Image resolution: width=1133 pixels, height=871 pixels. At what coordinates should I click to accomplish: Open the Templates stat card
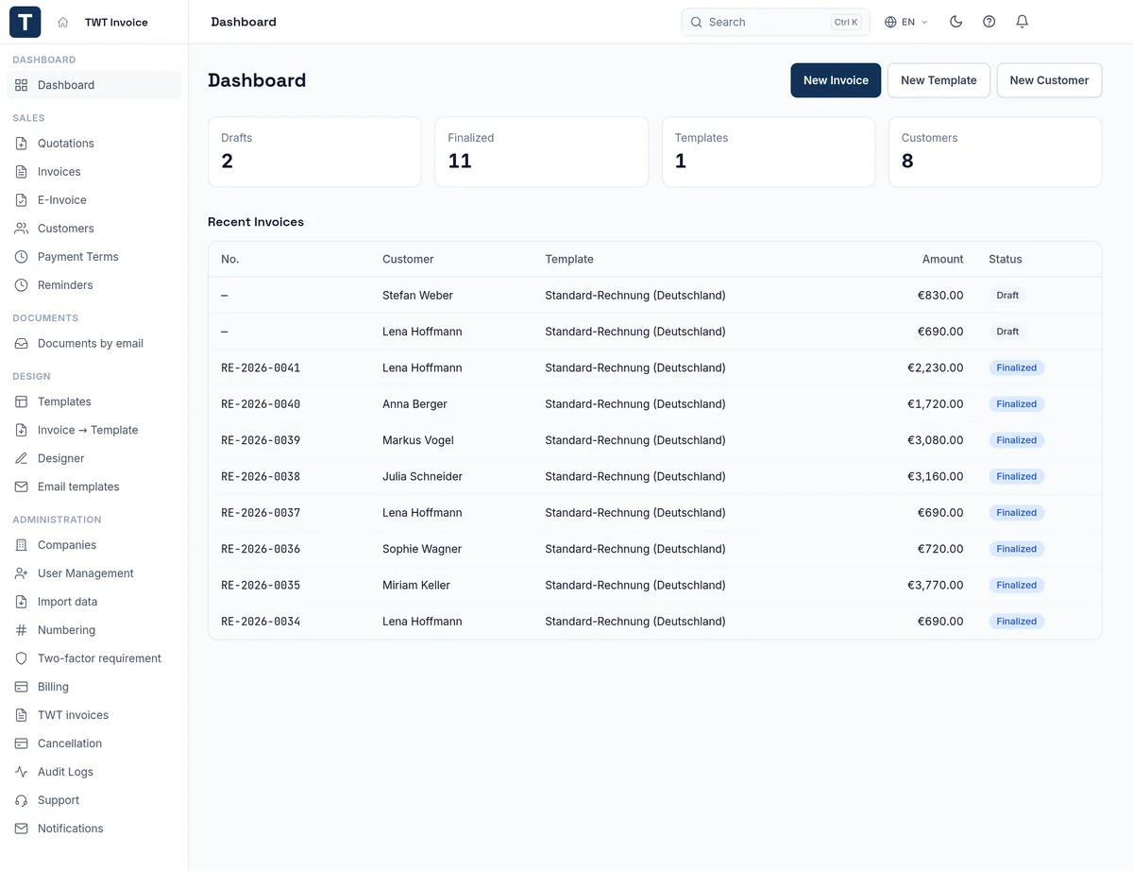point(769,152)
